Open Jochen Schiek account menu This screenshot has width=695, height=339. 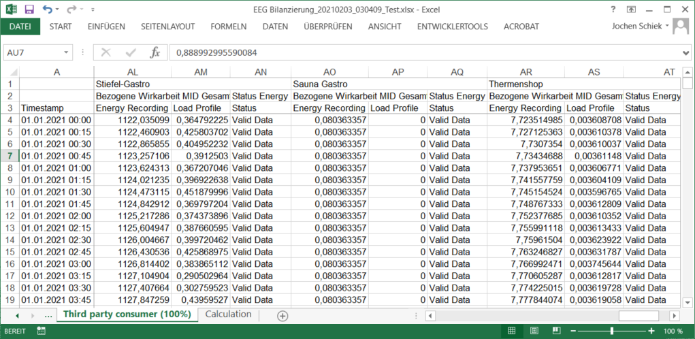(x=641, y=26)
